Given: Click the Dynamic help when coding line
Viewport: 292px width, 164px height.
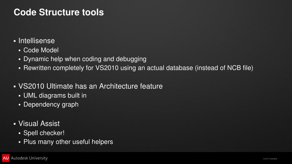Looking at the screenshot, I should point(85,59).
